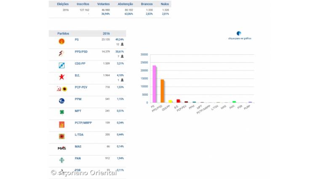318x179 pixels.
Task: Click the PS party logo icon
Action: tap(61, 41)
